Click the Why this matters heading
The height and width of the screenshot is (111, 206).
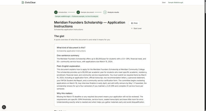pos(64,93)
